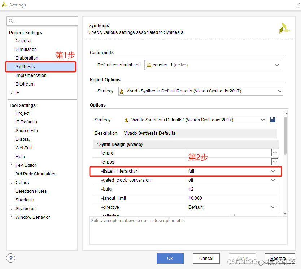The image size is (301, 269).
Task: Click the options list vertical scrollbar thumb
Action: tap(285, 135)
